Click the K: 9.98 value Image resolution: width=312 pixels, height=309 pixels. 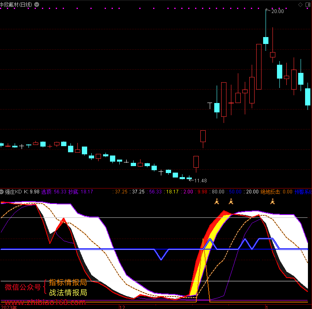(32, 192)
